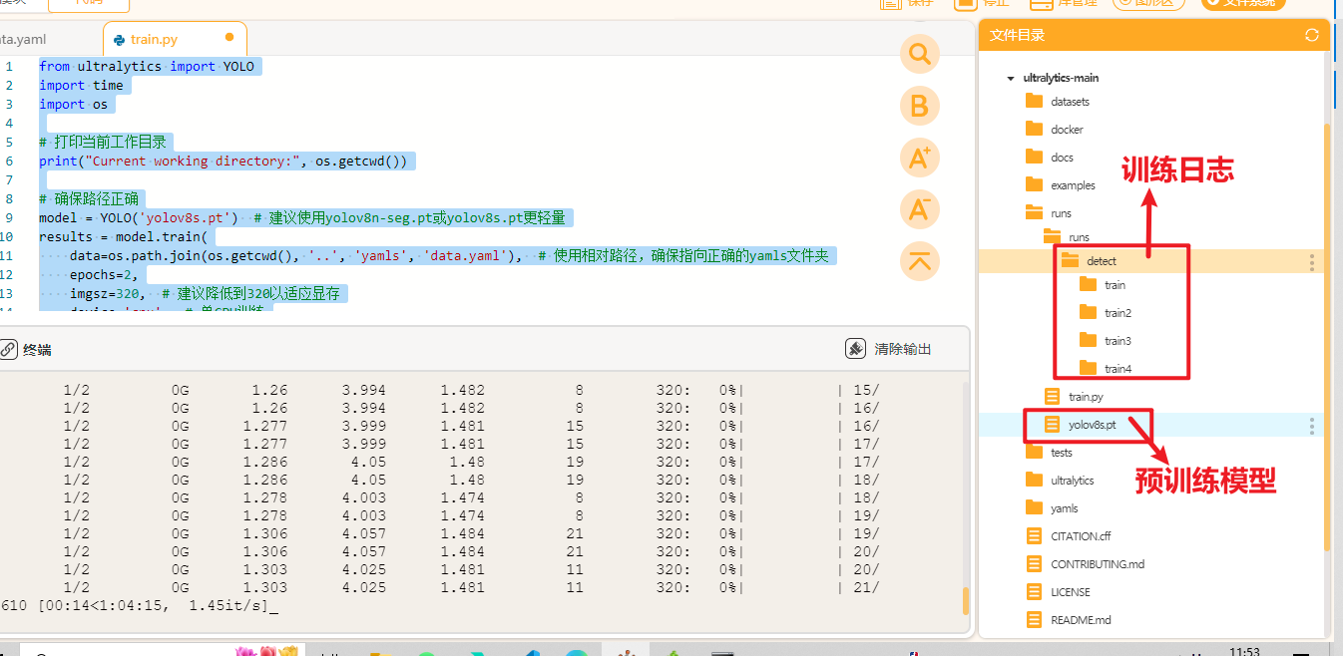Click the train3 folder icon
This screenshot has width=1343, height=656.
pos(1088,340)
